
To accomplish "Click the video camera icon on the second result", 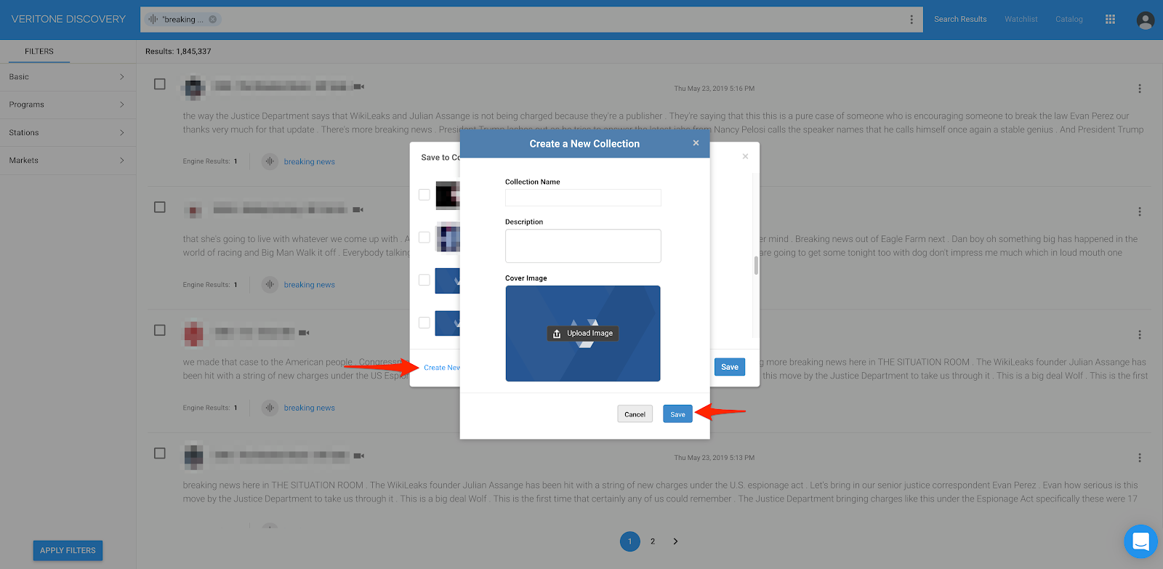I will (x=358, y=210).
